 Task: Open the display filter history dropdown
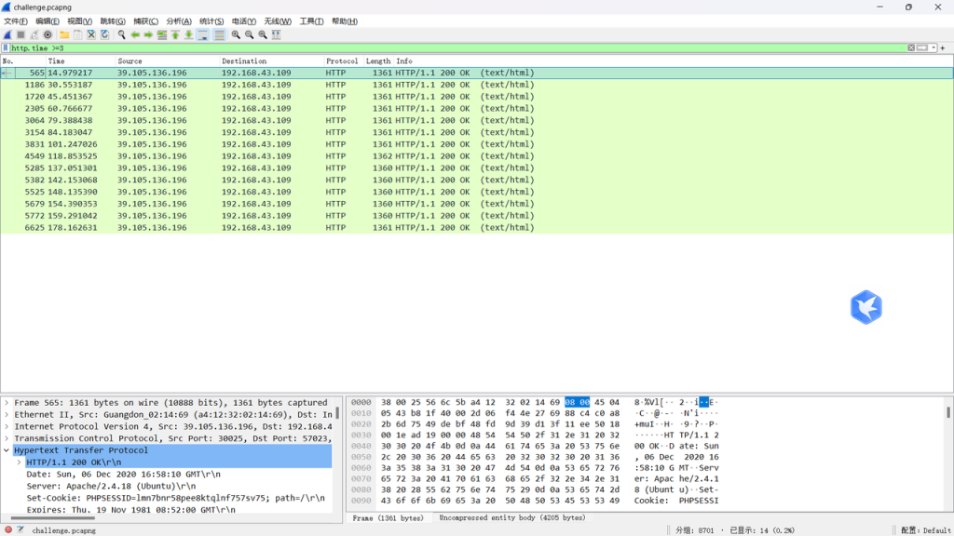[x=934, y=47]
